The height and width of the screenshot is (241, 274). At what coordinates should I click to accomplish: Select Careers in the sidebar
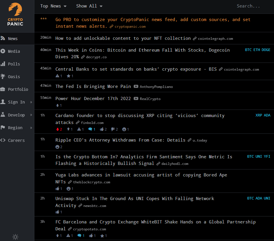[x=17, y=140]
